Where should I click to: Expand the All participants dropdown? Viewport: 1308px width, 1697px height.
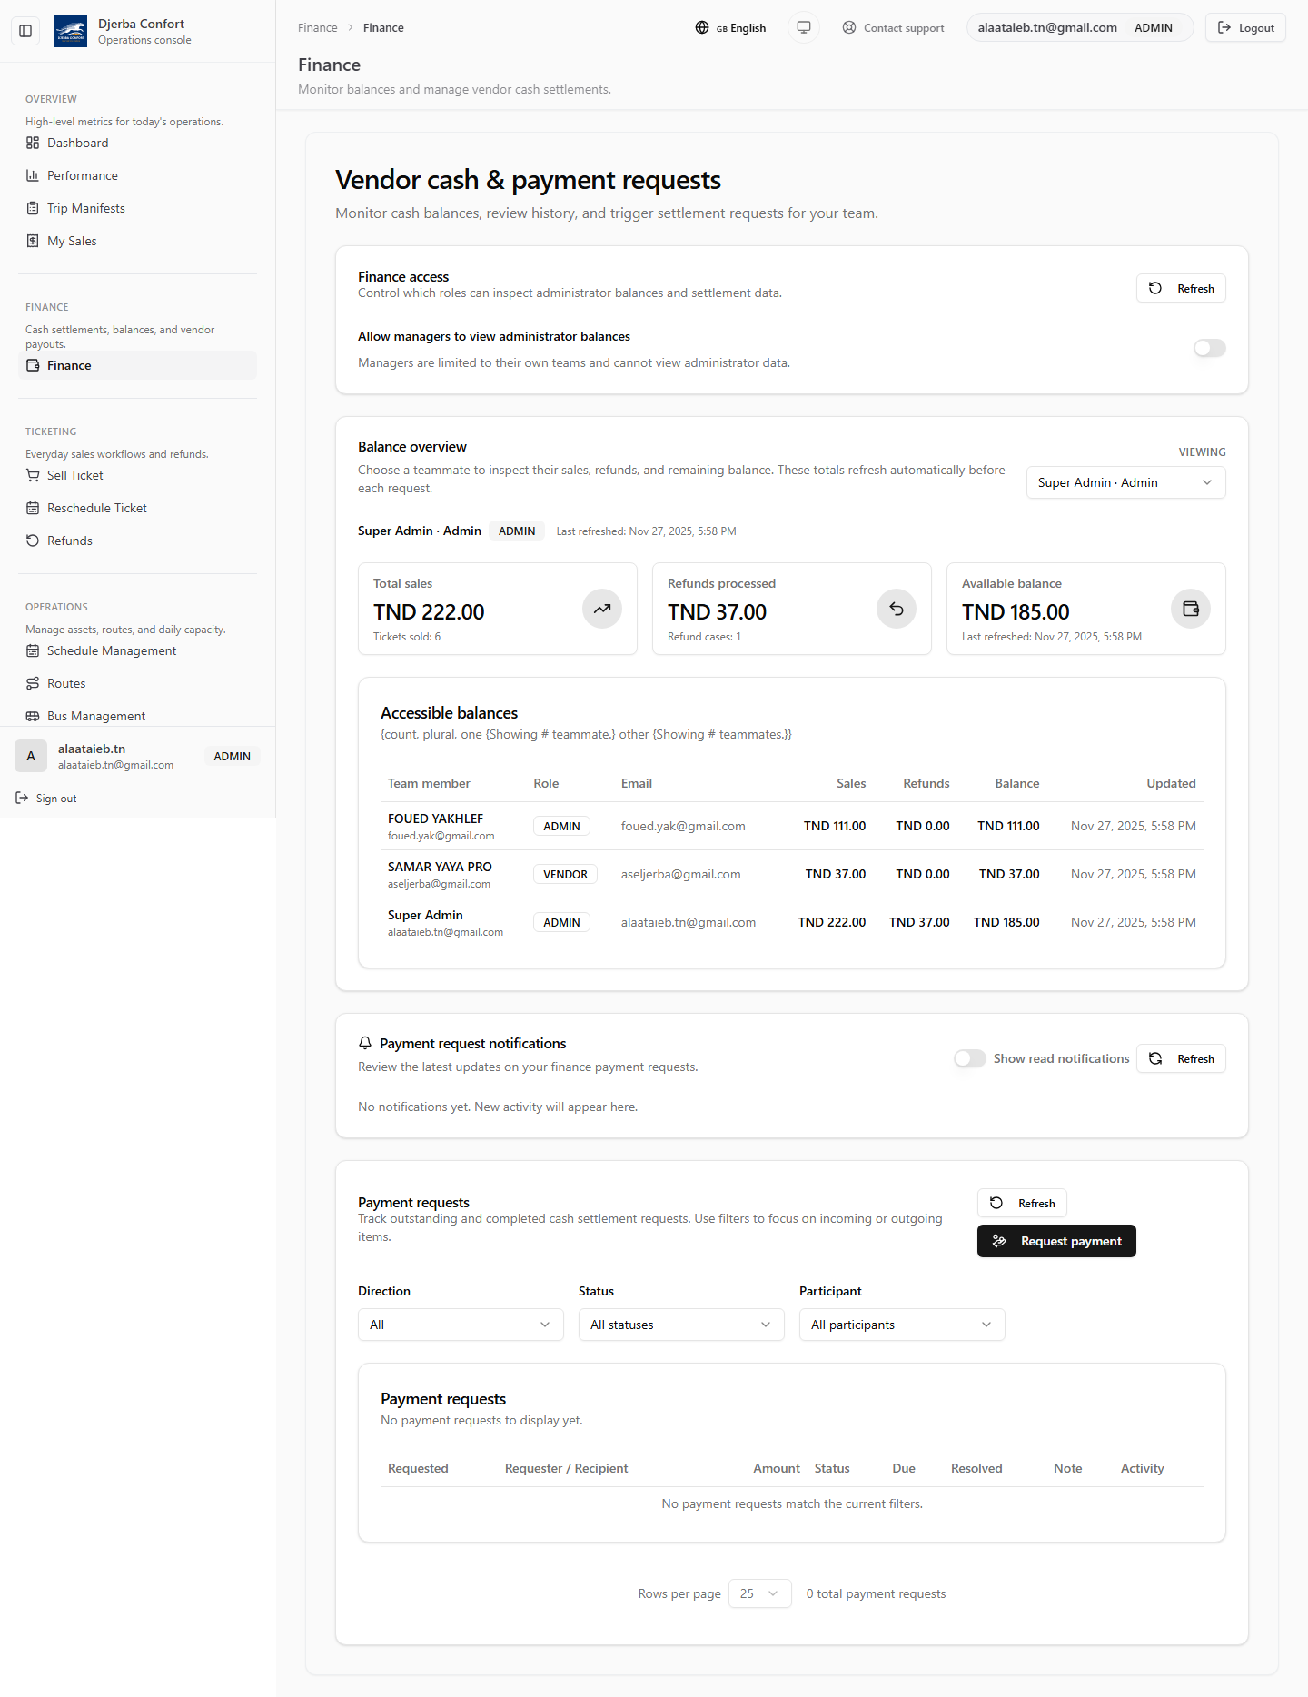pos(902,1325)
